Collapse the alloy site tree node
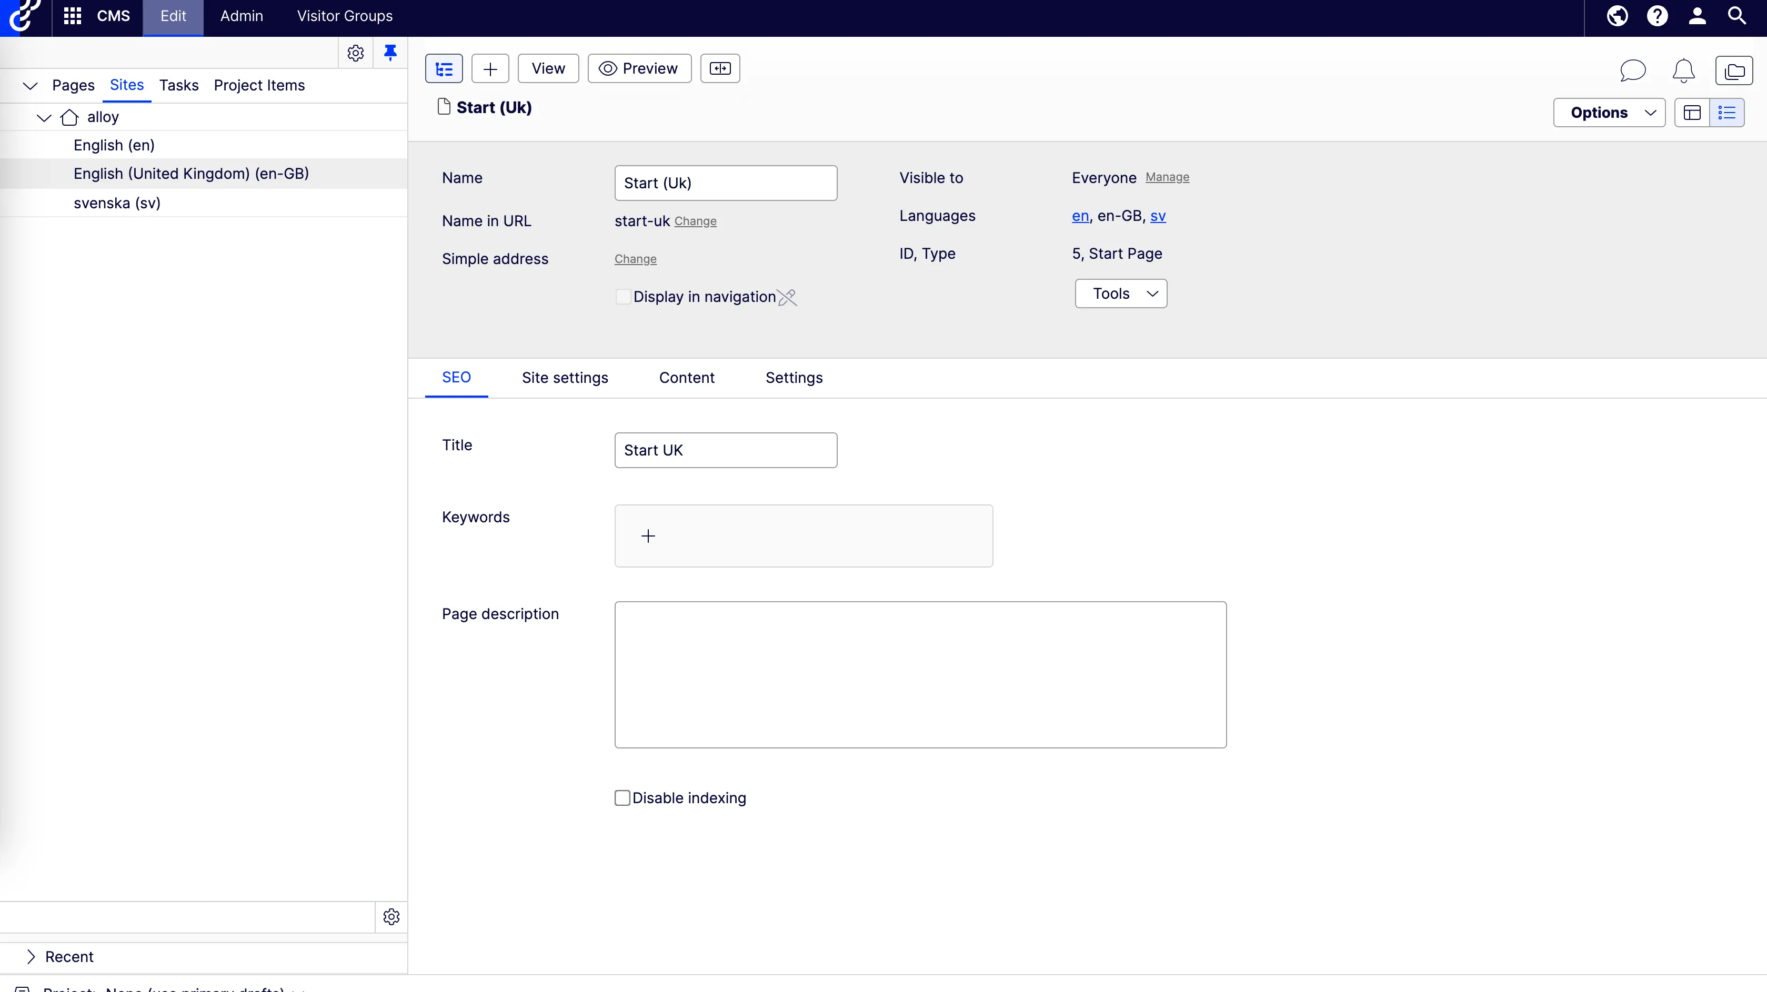This screenshot has width=1767, height=992. (x=44, y=117)
